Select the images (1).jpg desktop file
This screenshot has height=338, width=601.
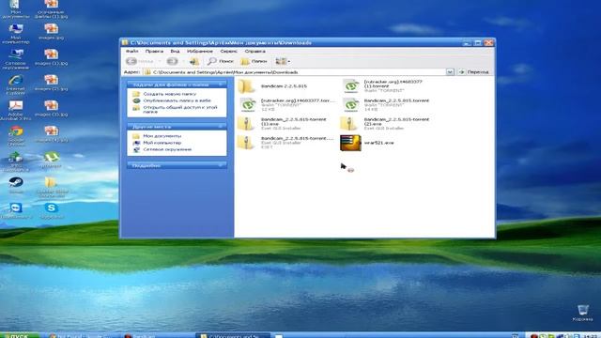tap(51, 57)
